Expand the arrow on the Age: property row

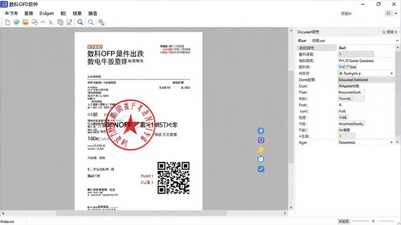tap(392, 142)
